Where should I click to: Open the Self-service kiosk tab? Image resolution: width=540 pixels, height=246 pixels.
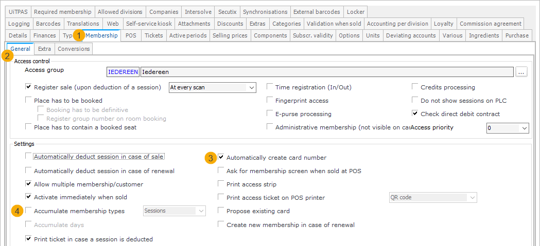(148, 24)
